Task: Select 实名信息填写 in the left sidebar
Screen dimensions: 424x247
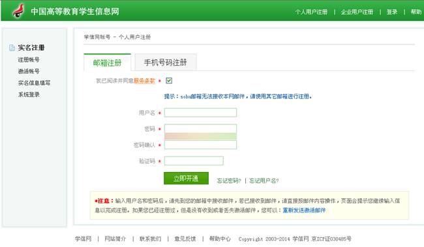Action: [x=34, y=83]
